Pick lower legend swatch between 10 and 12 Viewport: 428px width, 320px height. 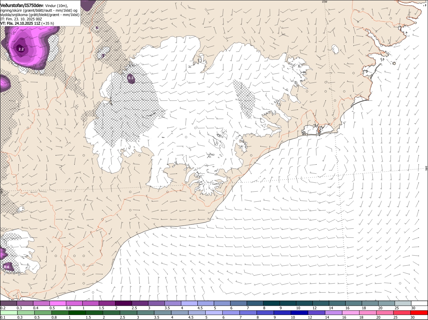[300, 313]
